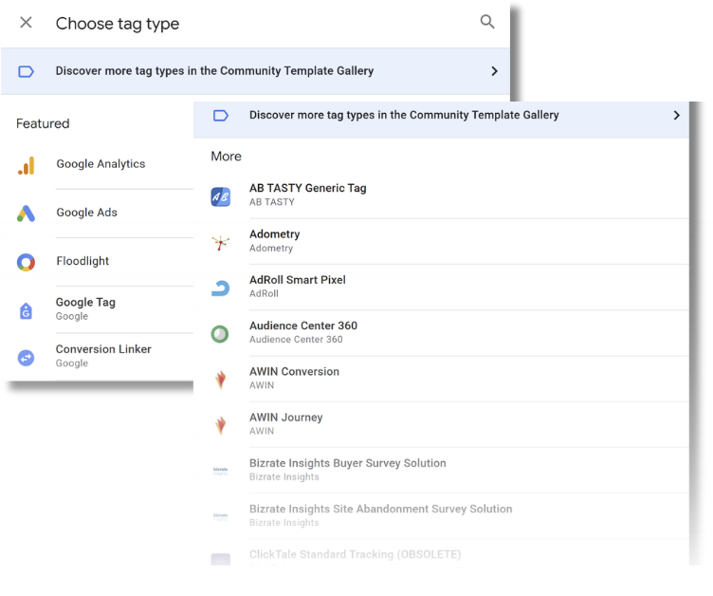Viewport: 713px width, 596px height.
Task: Click the tag outline icon in top banner
Action: [27, 71]
